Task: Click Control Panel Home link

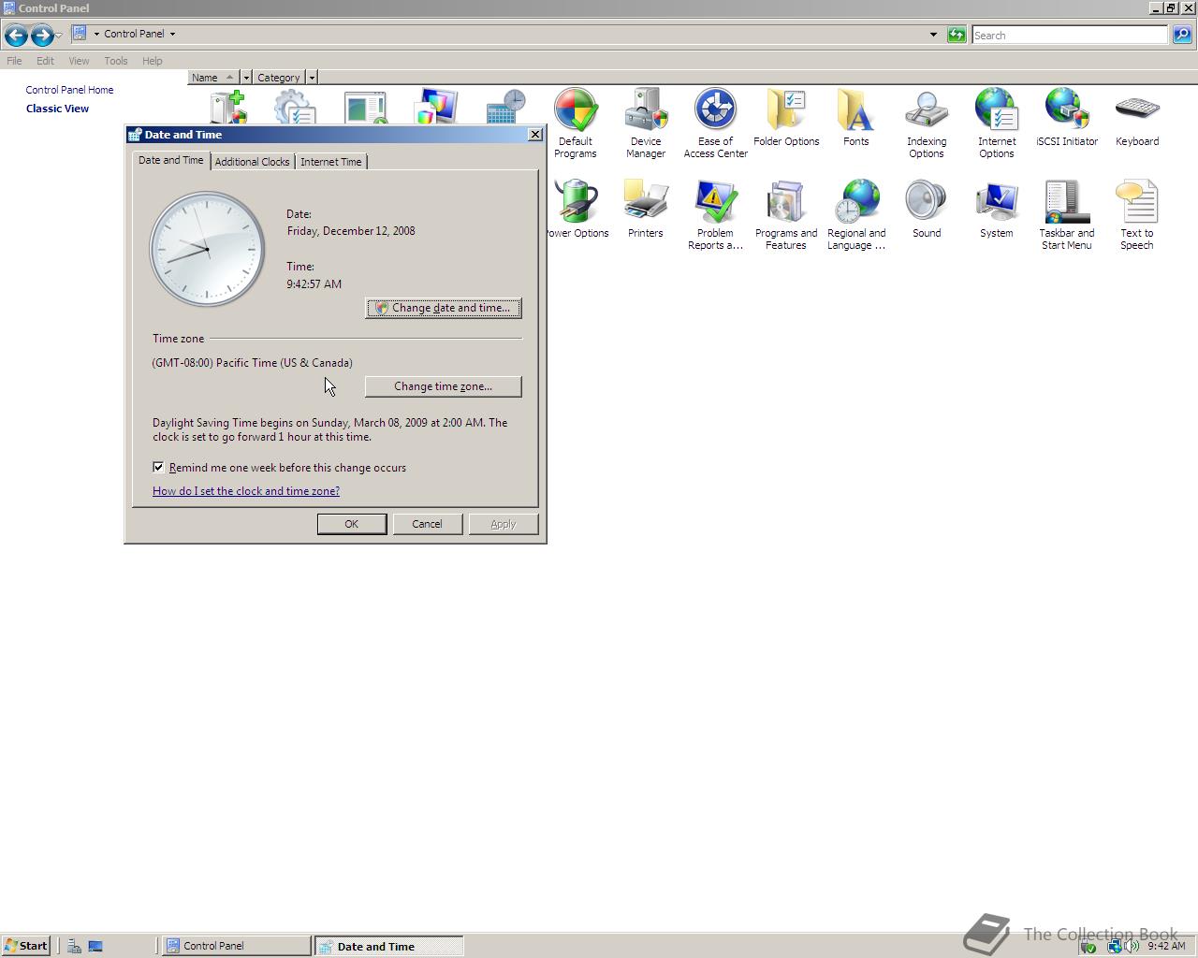Action: (69, 90)
